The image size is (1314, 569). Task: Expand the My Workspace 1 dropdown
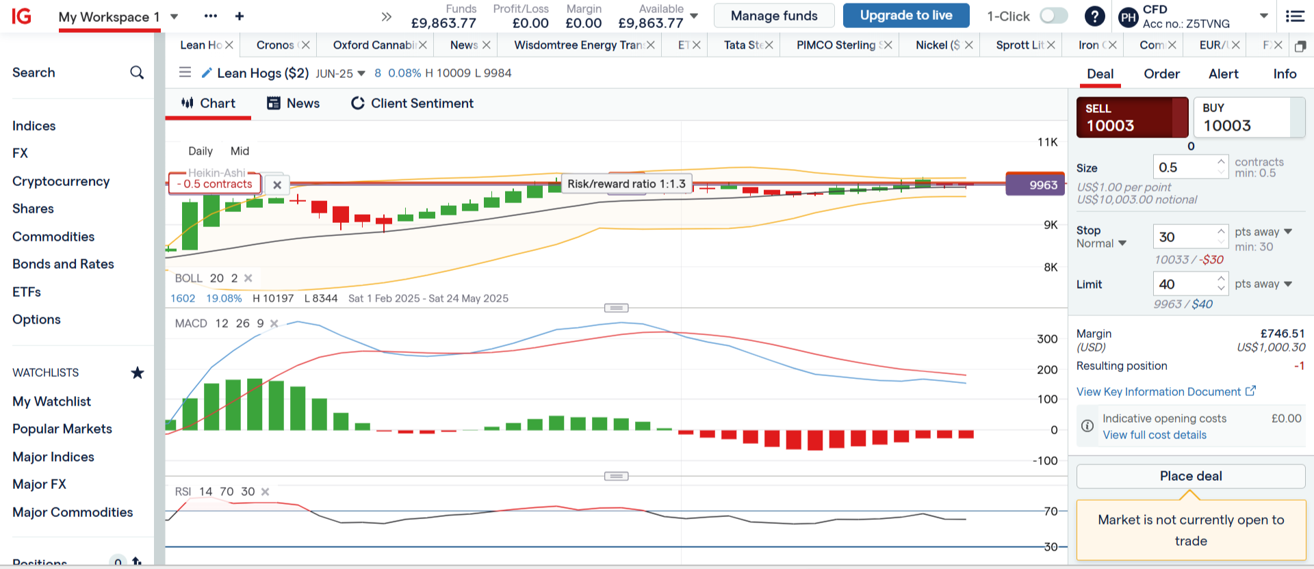[175, 16]
